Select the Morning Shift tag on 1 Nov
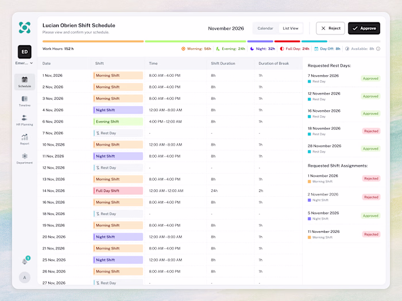 118,76
